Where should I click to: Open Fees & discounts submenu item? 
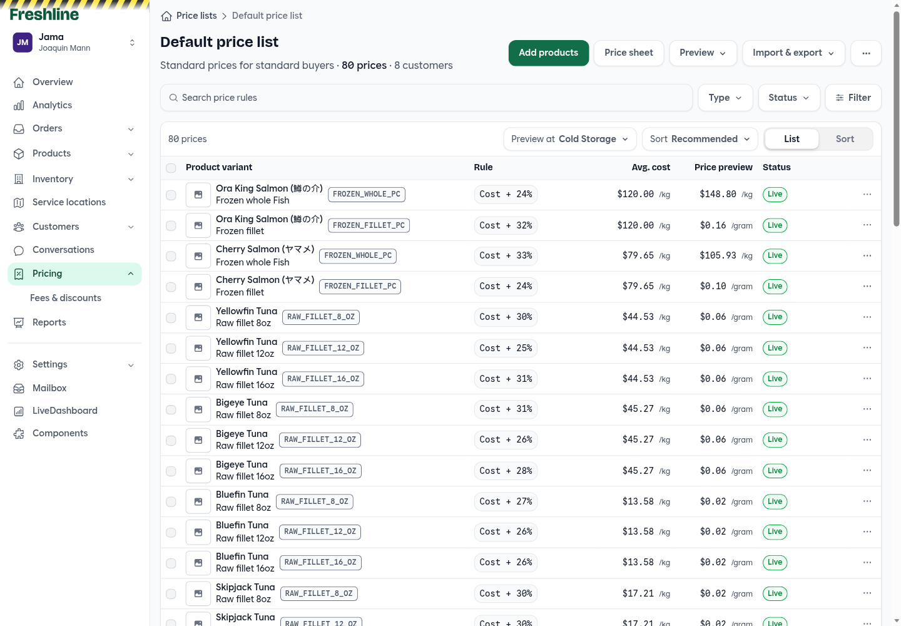[66, 298]
